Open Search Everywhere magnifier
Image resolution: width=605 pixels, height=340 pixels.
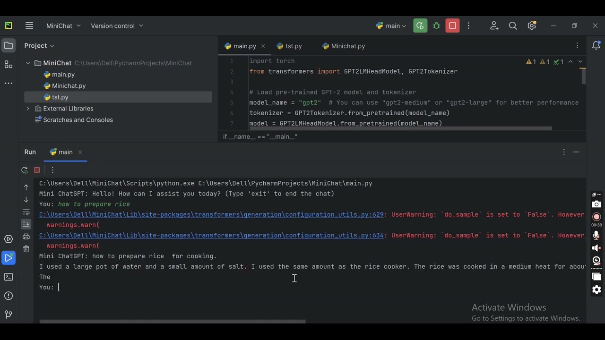click(513, 26)
